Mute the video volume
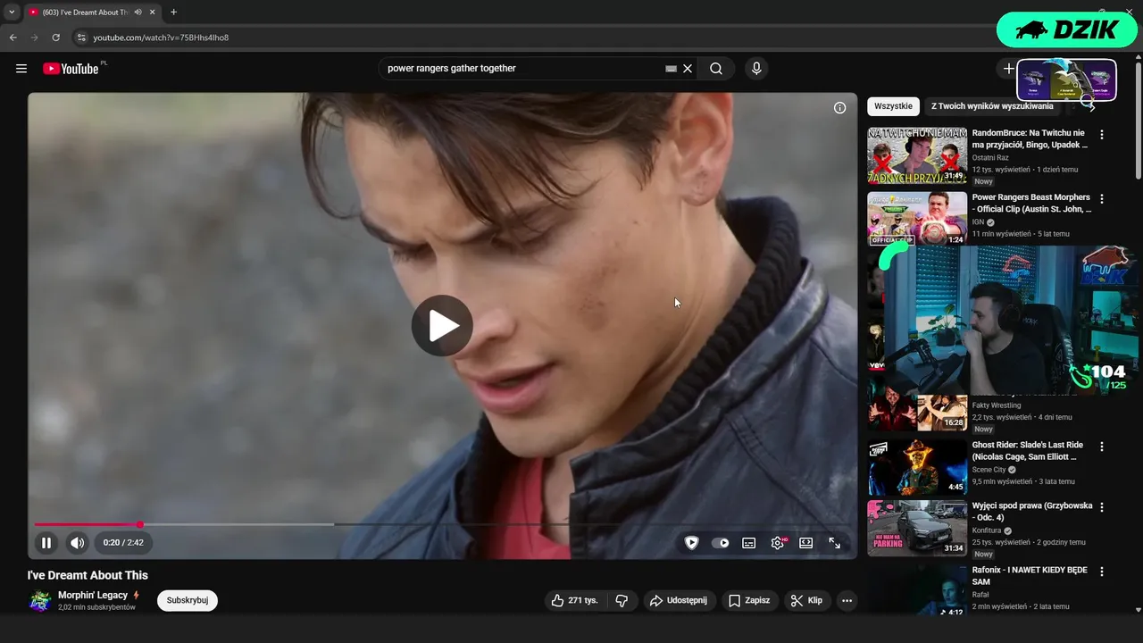This screenshot has height=643, width=1143. click(78, 542)
